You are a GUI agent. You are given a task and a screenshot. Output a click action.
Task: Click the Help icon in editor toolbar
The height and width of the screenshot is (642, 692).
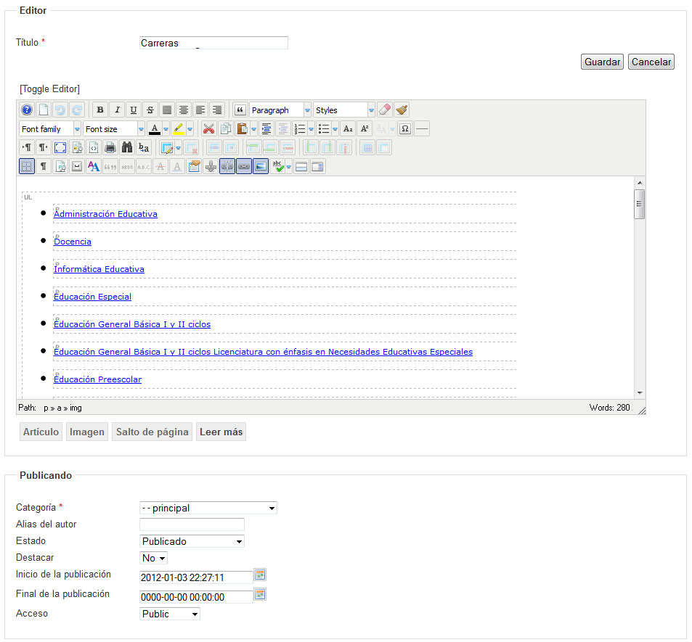coord(26,110)
